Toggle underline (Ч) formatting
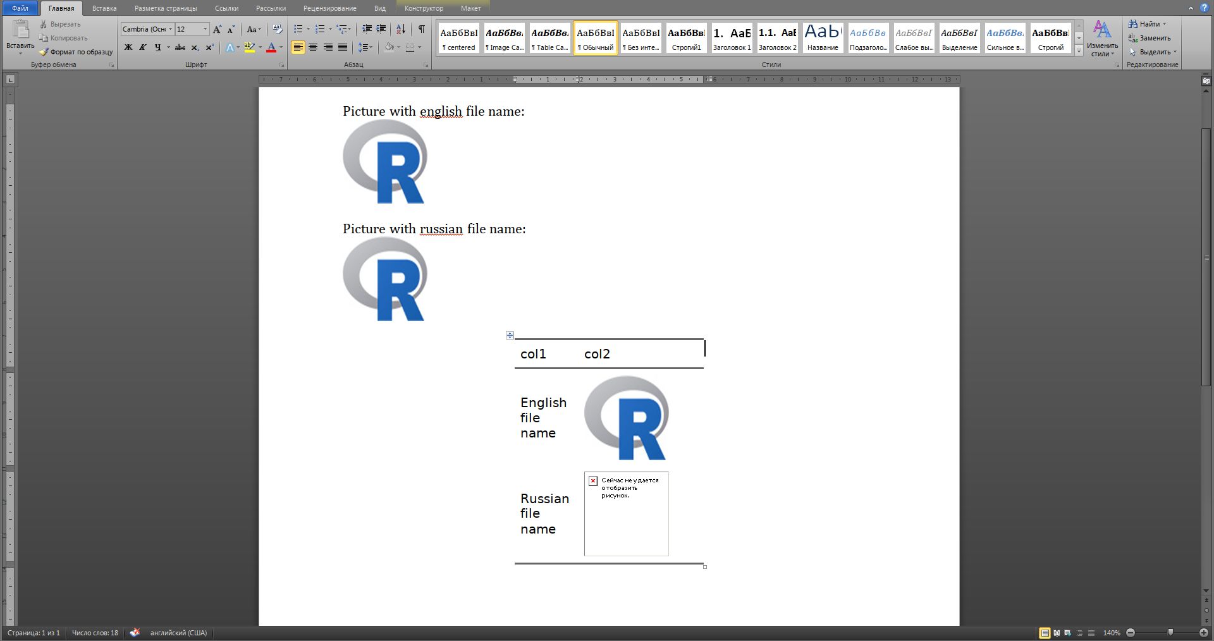The image size is (1214, 641). [157, 47]
